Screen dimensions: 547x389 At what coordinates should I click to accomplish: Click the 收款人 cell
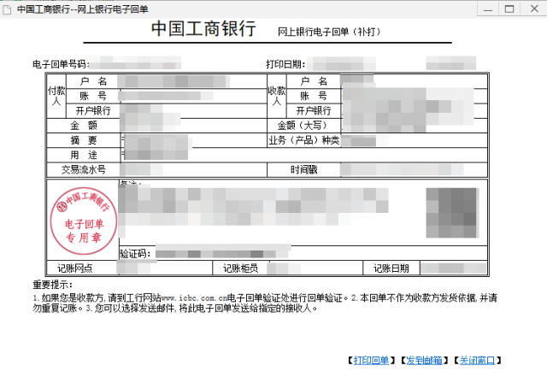tap(277, 96)
